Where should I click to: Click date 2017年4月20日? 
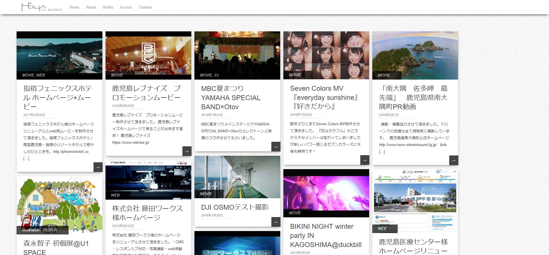[34, 115]
